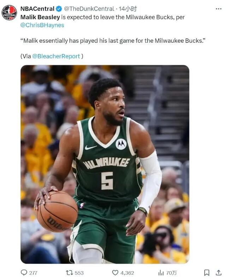Click the share upload icon
The width and height of the screenshot is (229, 279).
point(219,273)
